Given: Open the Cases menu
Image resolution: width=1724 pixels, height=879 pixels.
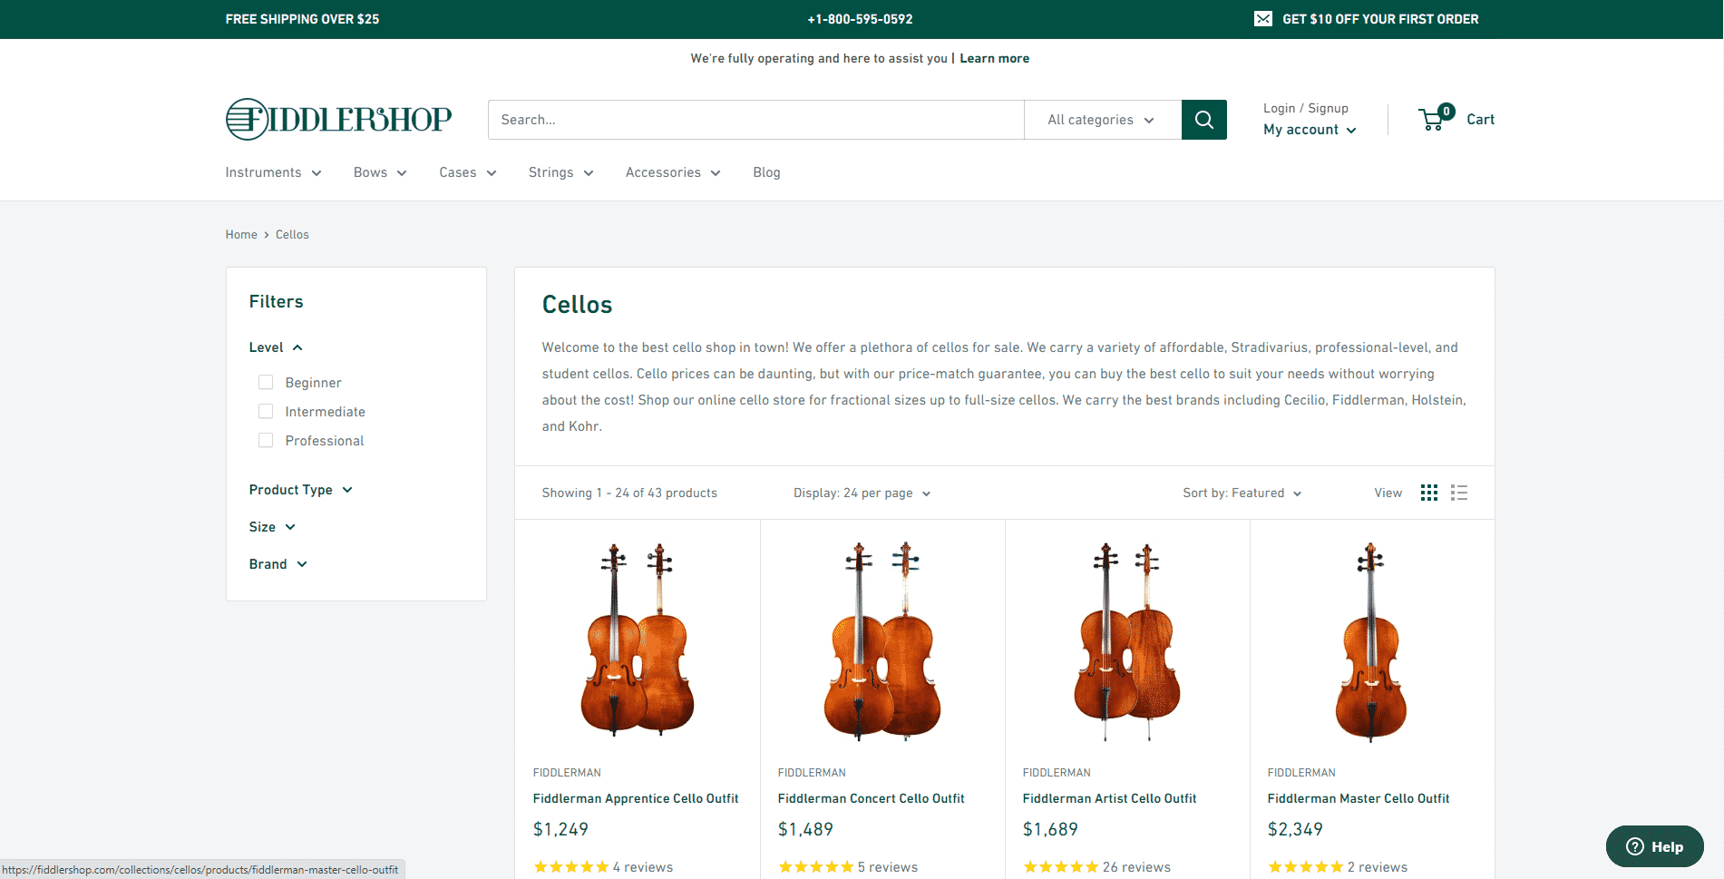Looking at the screenshot, I should click(x=468, y=172).
